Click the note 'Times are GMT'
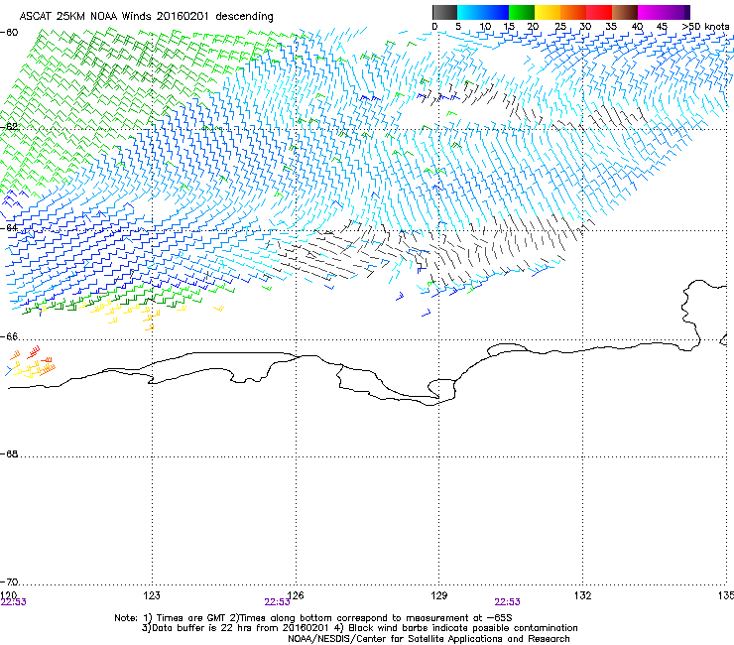Viewport: 734px width, 645px height. pos(190,618)
